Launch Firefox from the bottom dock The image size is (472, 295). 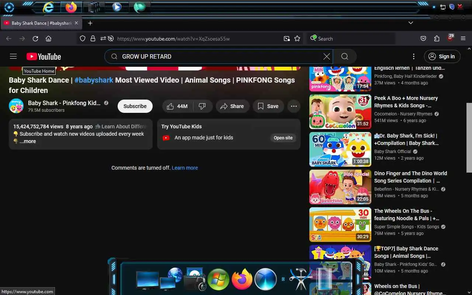tap(242, 279)
